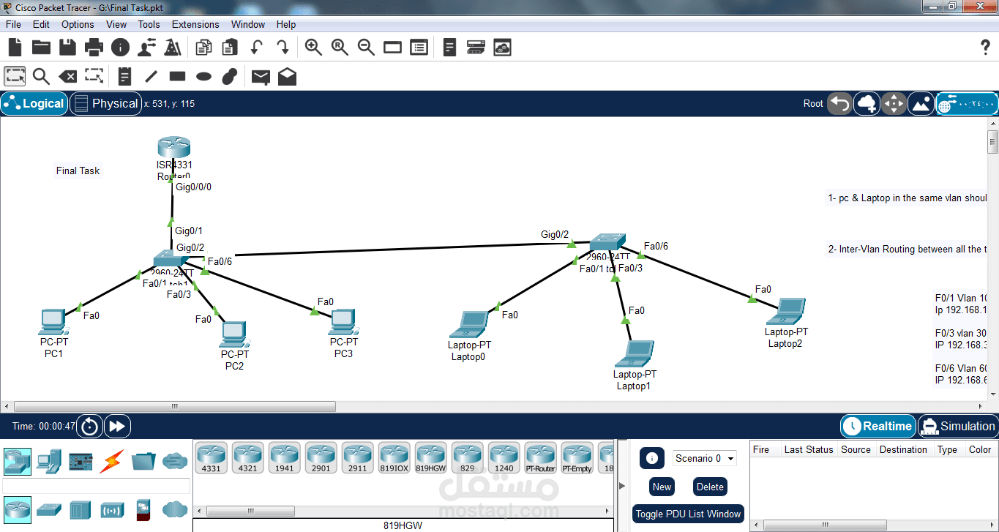Reset zoom level
The width and height of the screenshot is (999, 532).
(x=340, y=48)
